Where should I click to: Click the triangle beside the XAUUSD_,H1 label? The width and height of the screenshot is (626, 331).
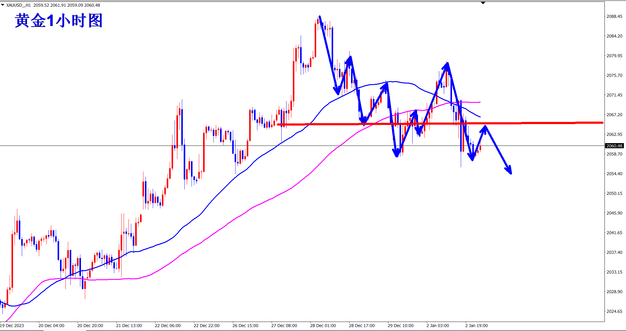(3, 5)
